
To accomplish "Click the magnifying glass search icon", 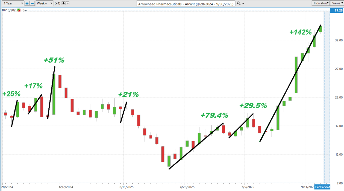I will tap(239, 3).
